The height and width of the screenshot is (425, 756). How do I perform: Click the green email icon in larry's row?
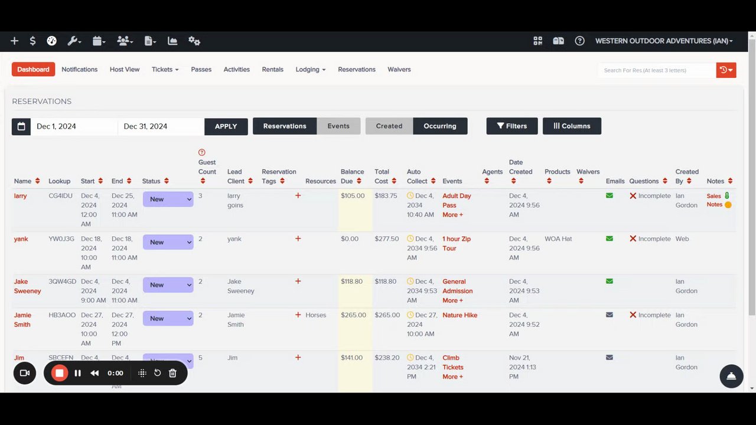(x=610, y=195)
